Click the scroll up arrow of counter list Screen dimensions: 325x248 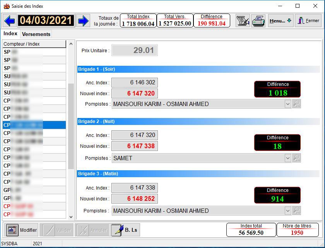71,44
